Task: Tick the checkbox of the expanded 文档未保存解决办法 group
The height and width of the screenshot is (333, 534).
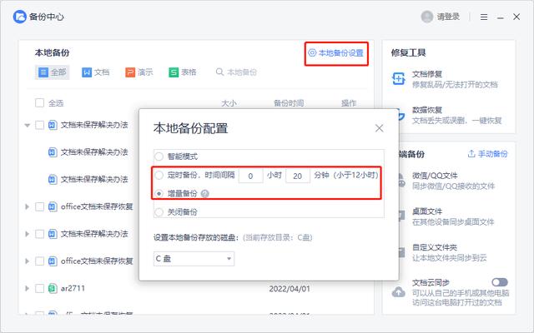Action: point(39,126)
